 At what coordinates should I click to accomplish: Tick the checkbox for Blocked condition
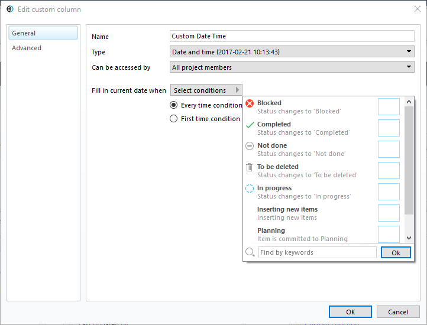point(389,107)
